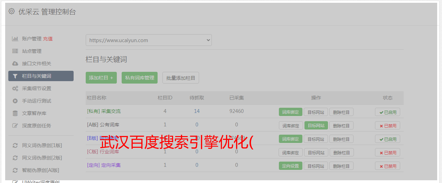Click the red 充值 link

pos(48,39)
